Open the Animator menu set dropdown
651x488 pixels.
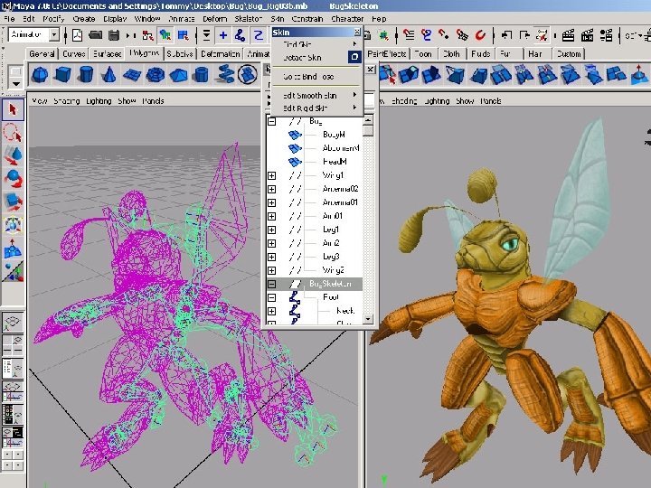pyautogui.click(x=54, y=35)
